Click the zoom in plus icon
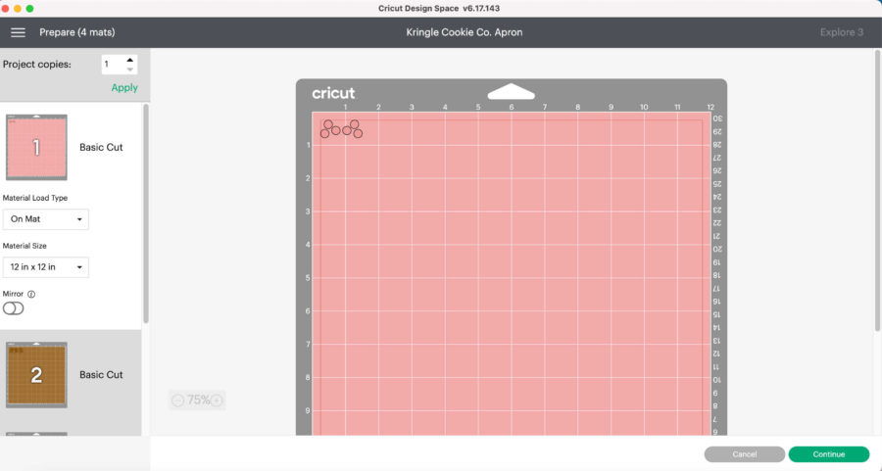 [x=217, y=400]
